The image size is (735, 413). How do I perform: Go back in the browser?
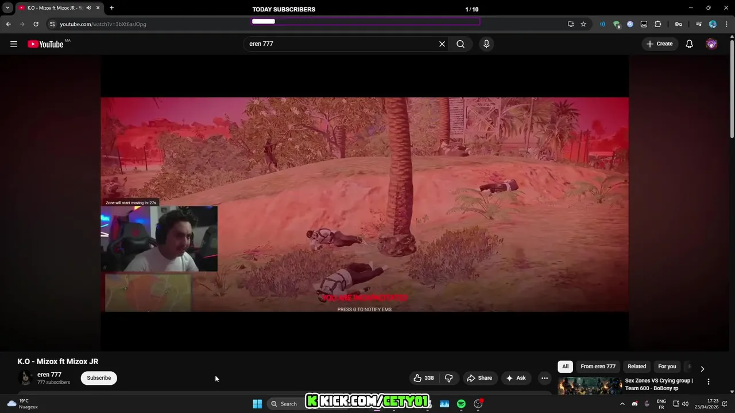click(x=8, y=24)
